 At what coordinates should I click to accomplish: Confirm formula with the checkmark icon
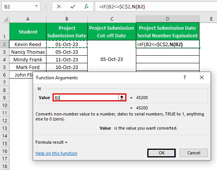pyautogui.click(x=73, y=6)
